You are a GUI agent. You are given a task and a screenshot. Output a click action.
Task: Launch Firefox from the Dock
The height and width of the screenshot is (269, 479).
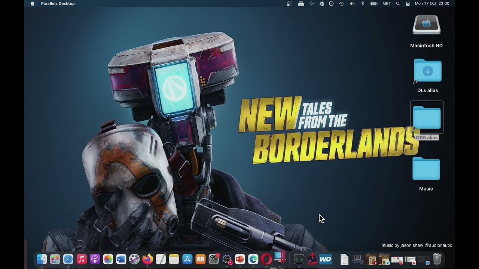[x=147, y=259]
